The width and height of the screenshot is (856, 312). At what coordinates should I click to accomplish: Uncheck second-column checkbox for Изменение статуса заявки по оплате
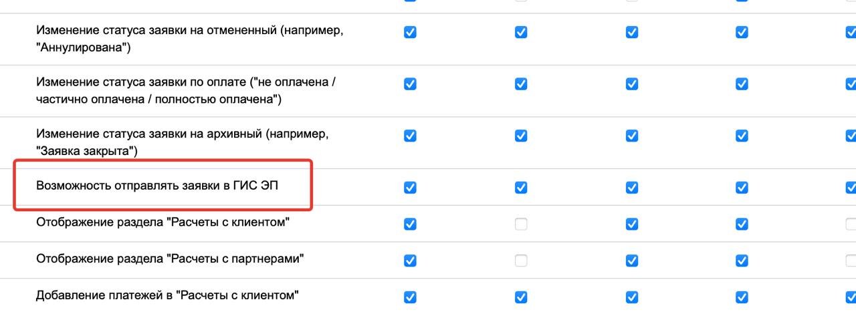click(x=521, y=84)
